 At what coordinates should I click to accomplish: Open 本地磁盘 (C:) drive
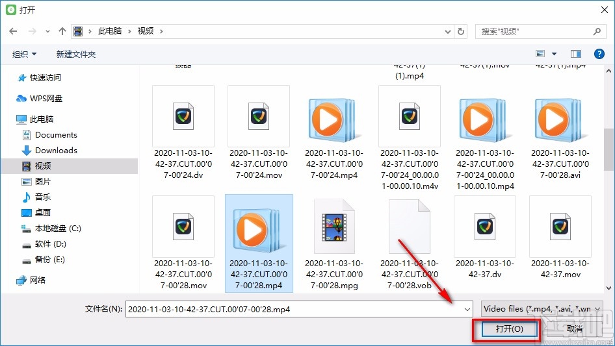click(51, 229)
